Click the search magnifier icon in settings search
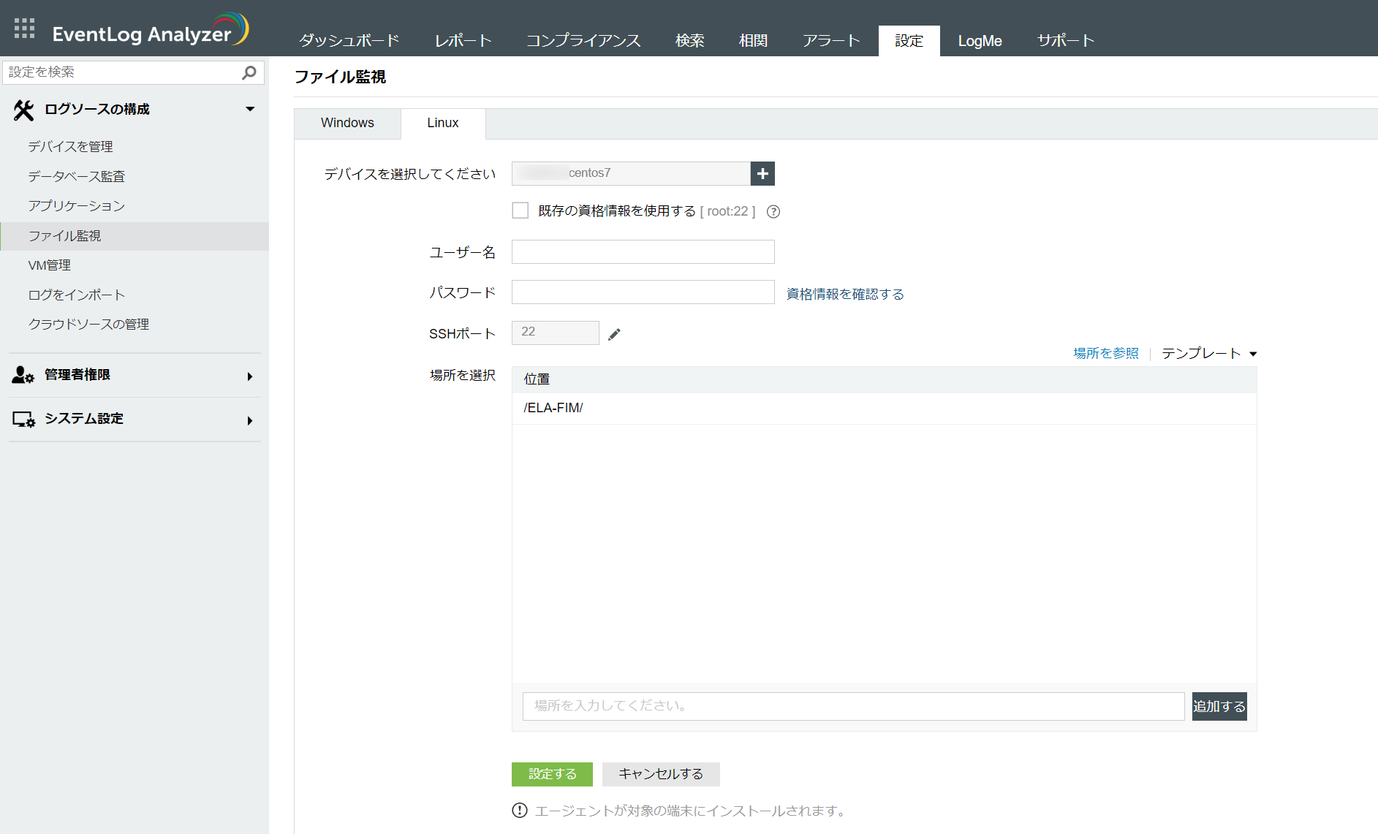This screenshot has width=1378, height=834. point(249,72)
